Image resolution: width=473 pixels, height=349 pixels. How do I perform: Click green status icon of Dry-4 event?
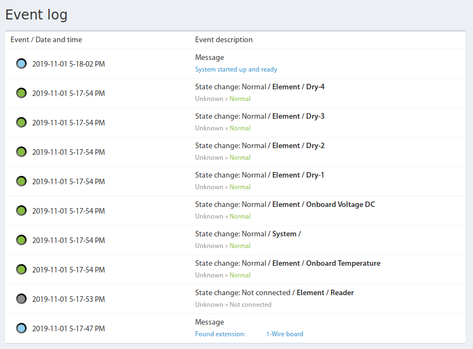(x=21, y=93)
